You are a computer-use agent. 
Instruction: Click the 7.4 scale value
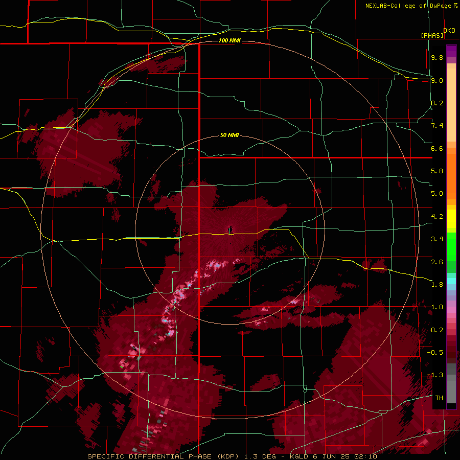tap(437, 126)
